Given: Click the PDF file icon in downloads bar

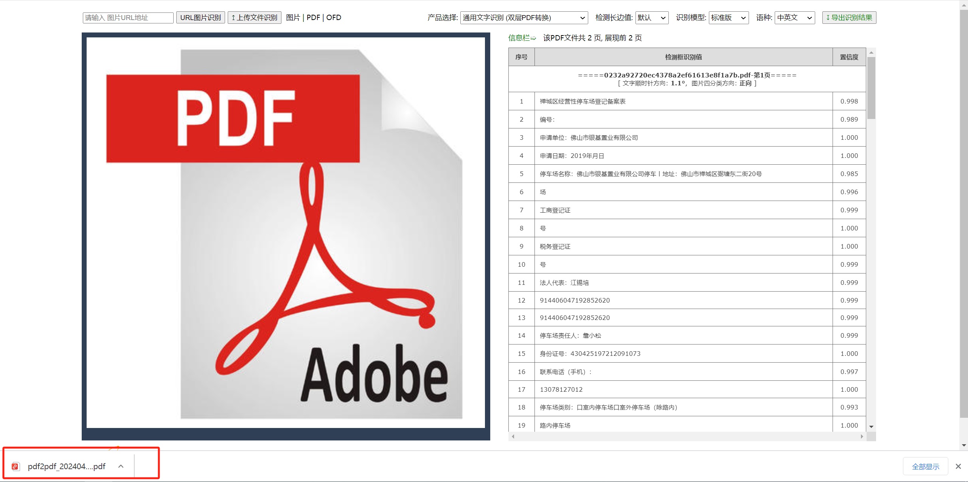Looking at the screenshot, I should click(16, 467).
